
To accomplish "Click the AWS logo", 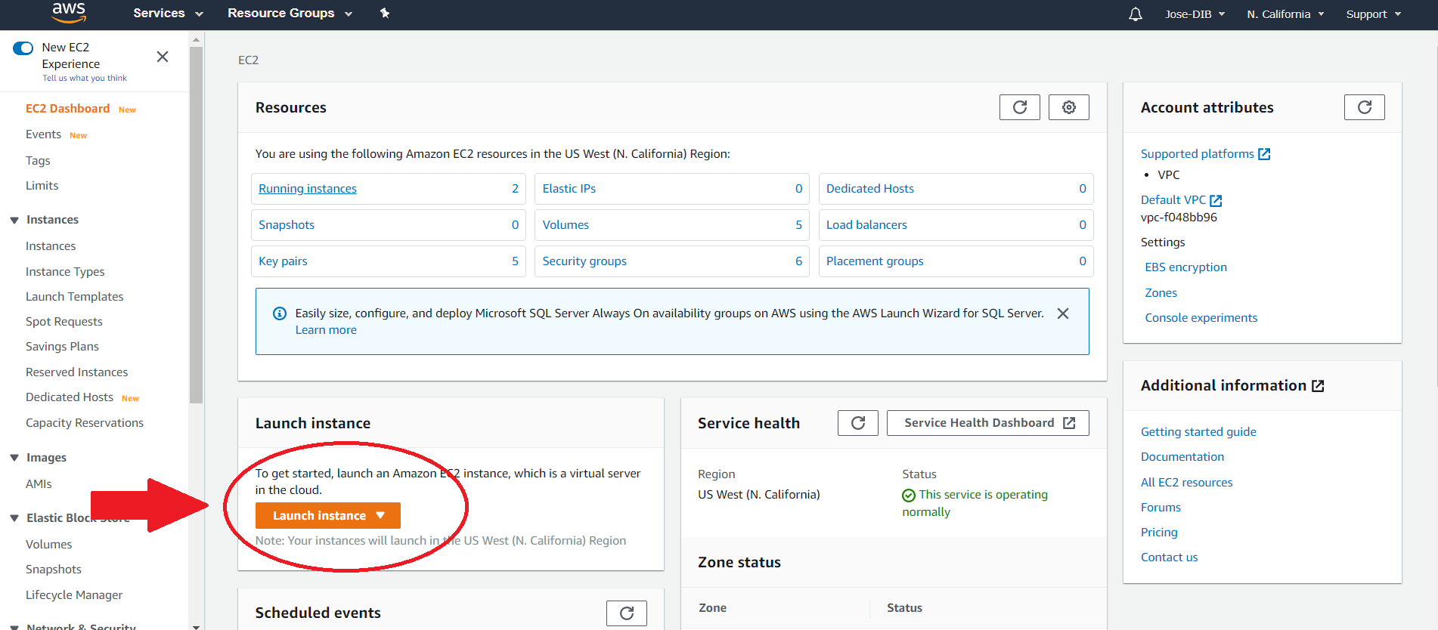I will (69, 12).
